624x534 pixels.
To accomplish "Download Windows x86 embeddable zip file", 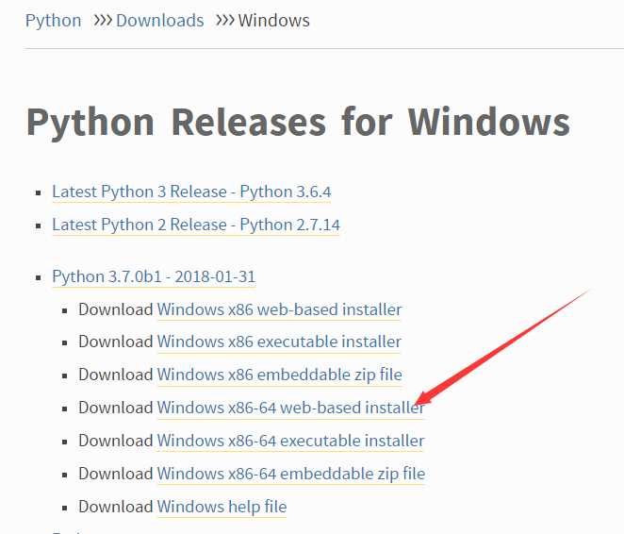I will [279, 375].
